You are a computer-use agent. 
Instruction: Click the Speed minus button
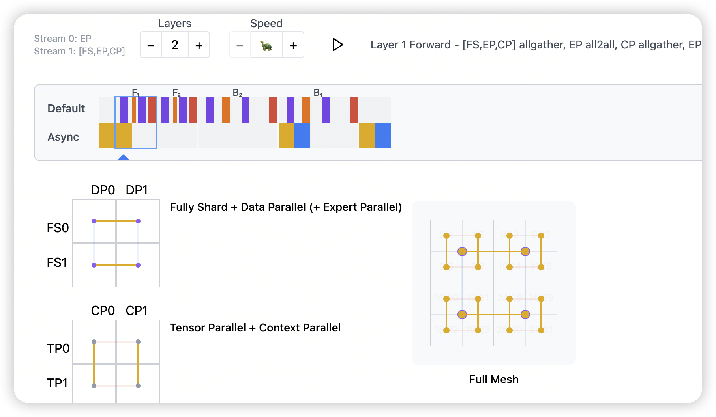tap(240, 45)
